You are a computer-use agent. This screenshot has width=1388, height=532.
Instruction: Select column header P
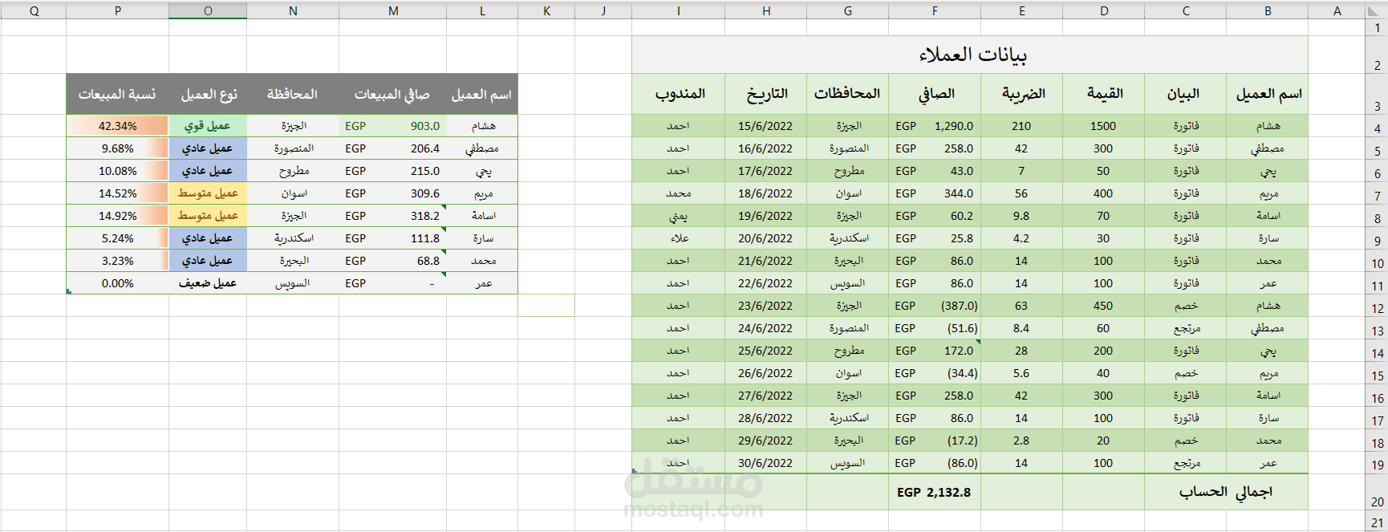click(x=118, y=10)
